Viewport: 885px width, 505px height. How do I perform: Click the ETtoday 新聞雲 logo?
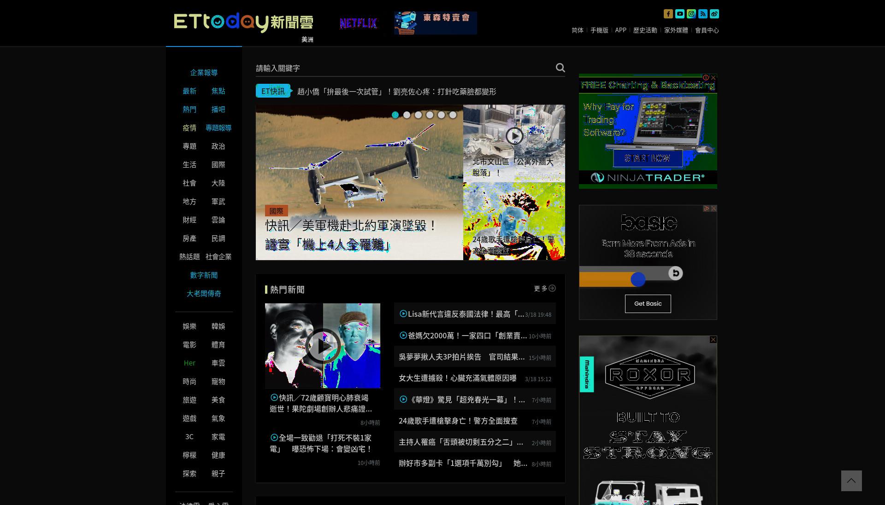pos(243,22)
